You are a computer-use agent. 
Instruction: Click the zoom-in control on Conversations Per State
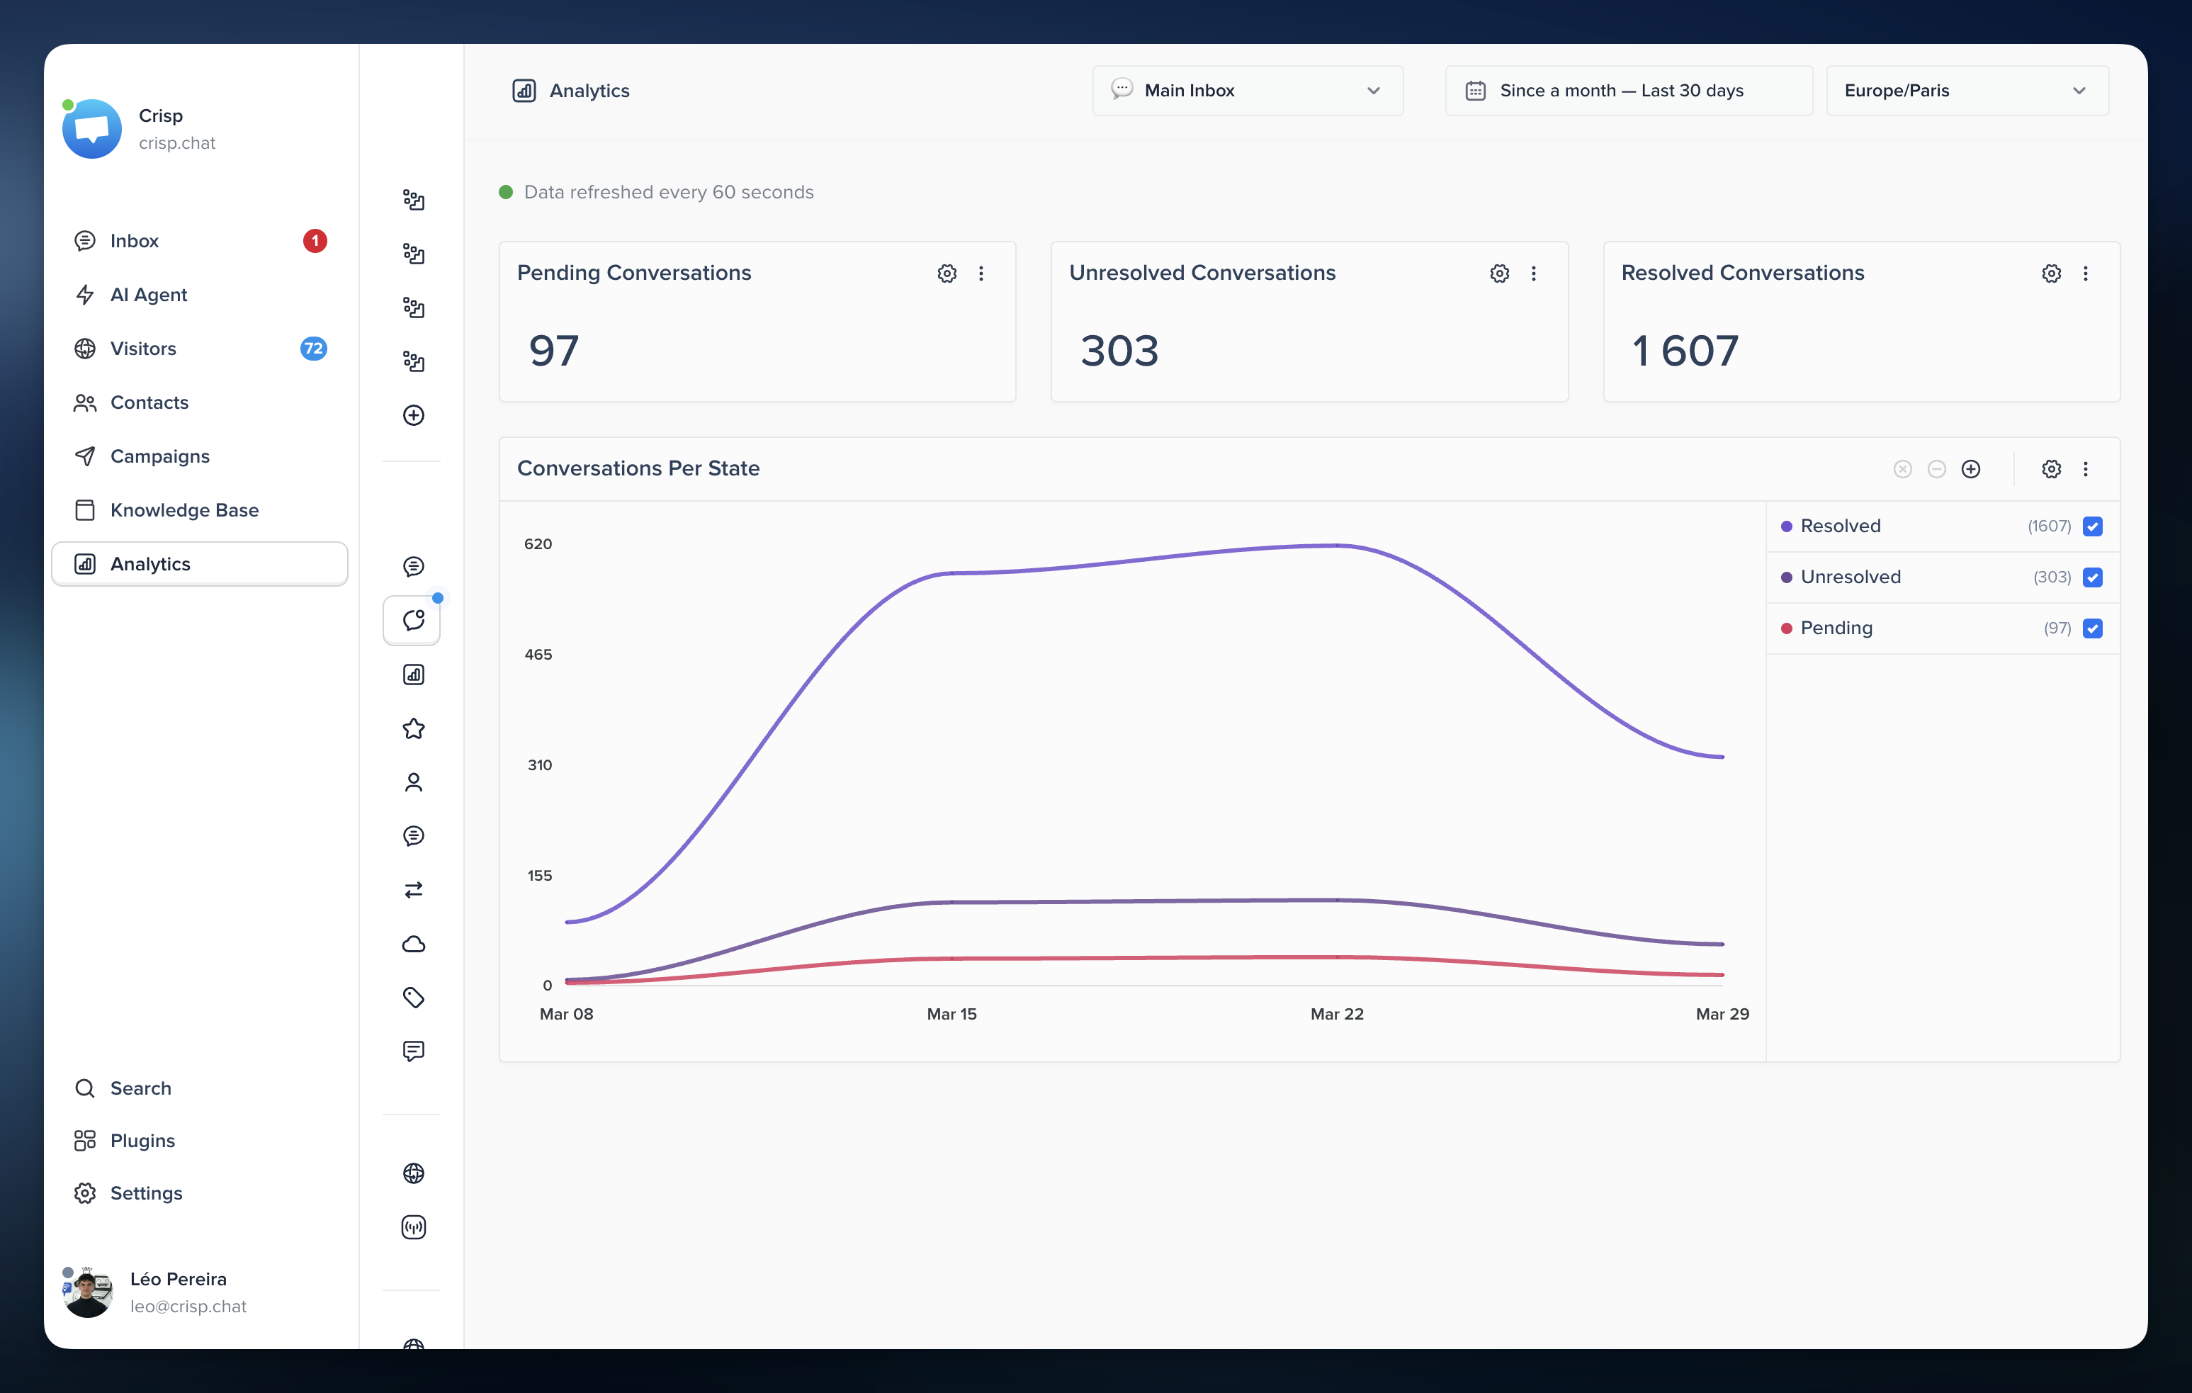click(1972, 469)
